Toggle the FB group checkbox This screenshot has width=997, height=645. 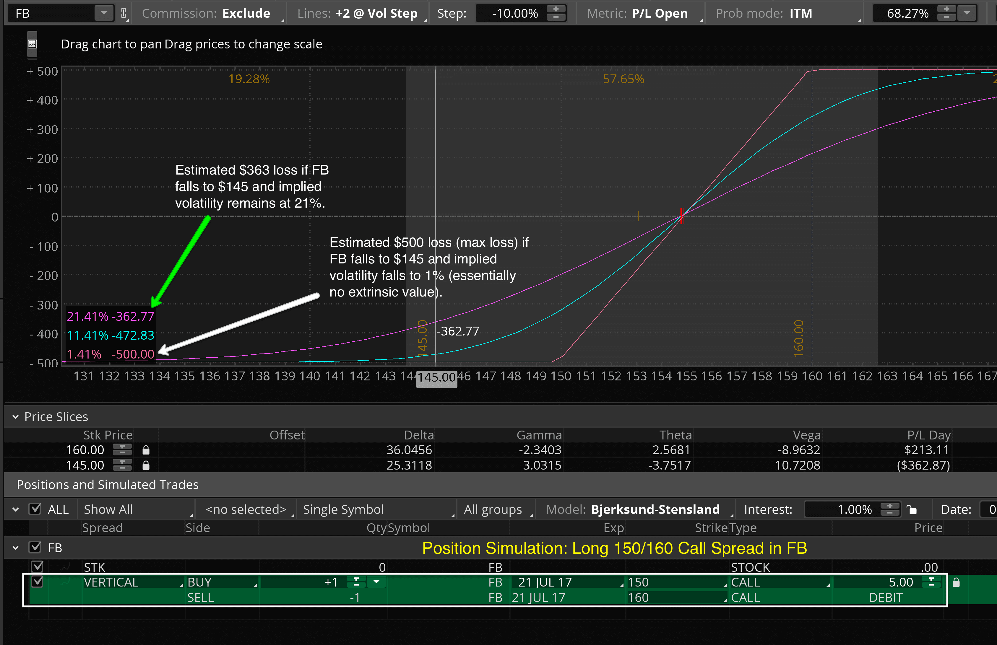coord(35,547)
